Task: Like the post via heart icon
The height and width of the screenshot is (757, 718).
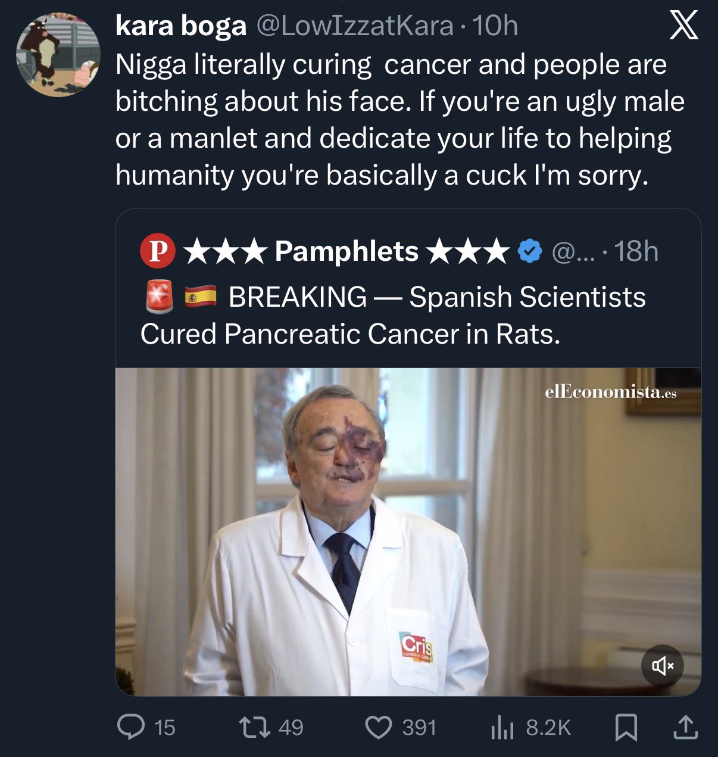Action: click(x=378, y=727)
